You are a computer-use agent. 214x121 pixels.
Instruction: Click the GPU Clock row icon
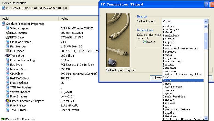click(8, 74)
